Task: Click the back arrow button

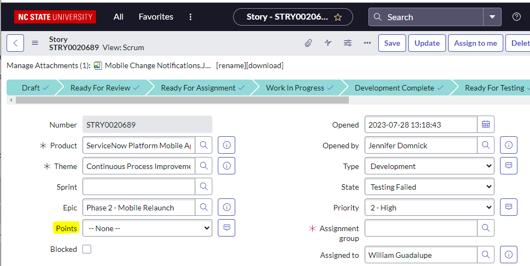Action: (x=15, y=43)
